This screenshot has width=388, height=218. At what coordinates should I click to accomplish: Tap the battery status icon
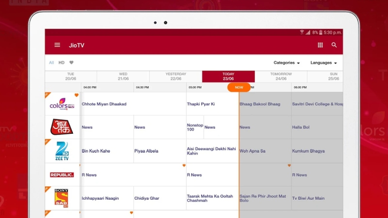click(x=321, y=32)
